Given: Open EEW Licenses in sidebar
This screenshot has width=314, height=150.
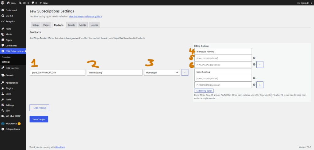Looking at the screenshot, I should coord(13,68).
